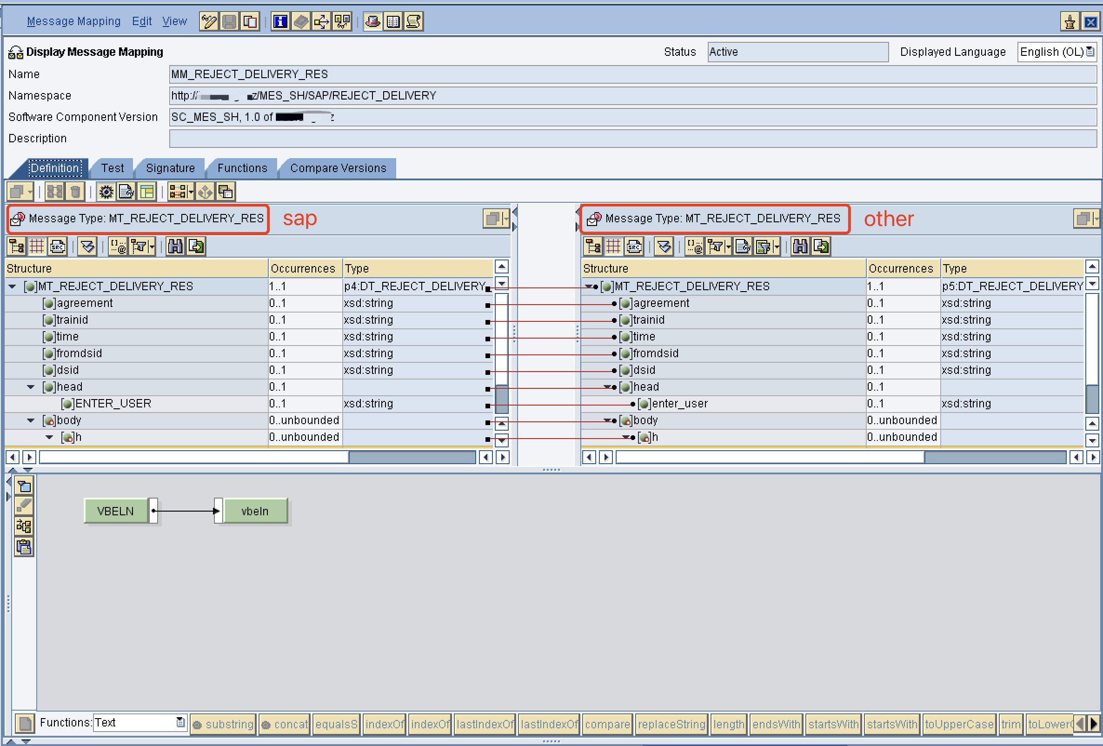1103x746 pixels.
Task: Click the dependencies icon in the data-flow side toolbar
Action: pyautogui.click(x=24, y=526)
